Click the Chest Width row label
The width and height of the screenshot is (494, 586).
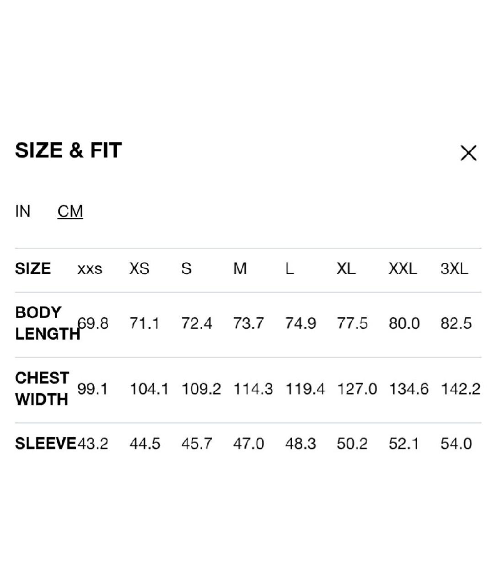point(42,389)
